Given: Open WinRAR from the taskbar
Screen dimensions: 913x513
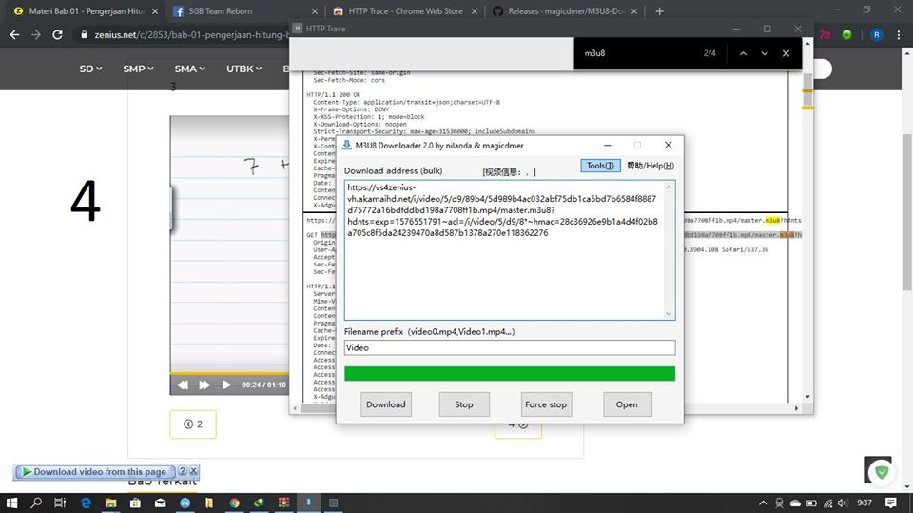Looking at the screenshot, I should 283,503.
